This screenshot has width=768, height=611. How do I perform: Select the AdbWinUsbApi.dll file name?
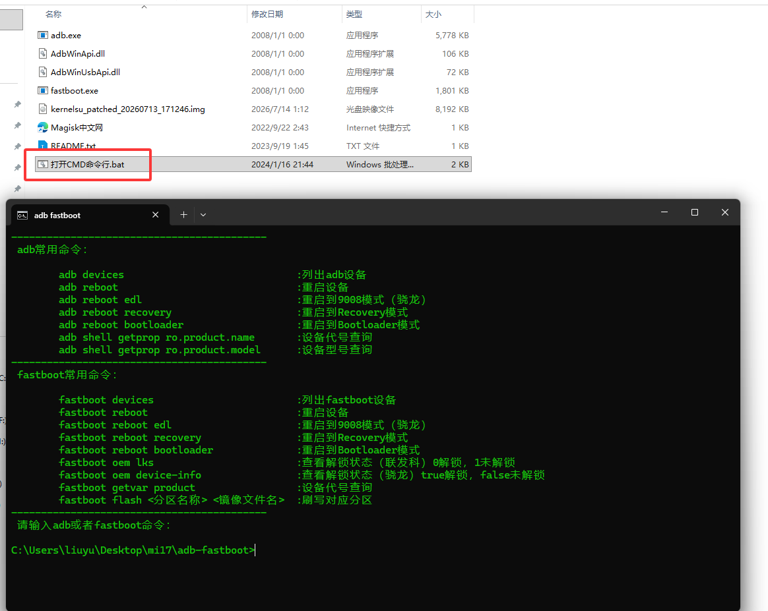[x=85, y=72]
